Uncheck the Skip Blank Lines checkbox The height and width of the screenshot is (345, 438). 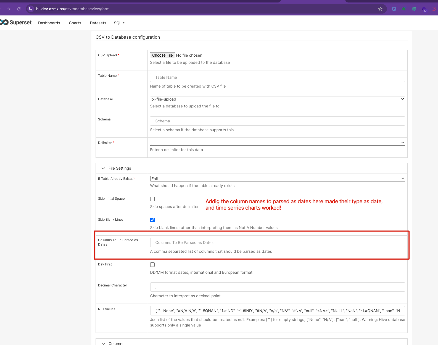point(152,220)
